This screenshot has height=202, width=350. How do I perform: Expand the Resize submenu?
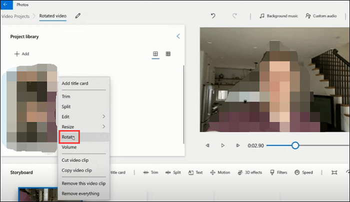pyautogui.click(x=82, y=127)
